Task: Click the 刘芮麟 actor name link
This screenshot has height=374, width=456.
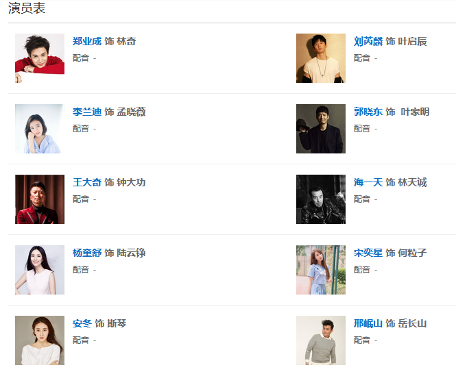Action: pos(368,42)
